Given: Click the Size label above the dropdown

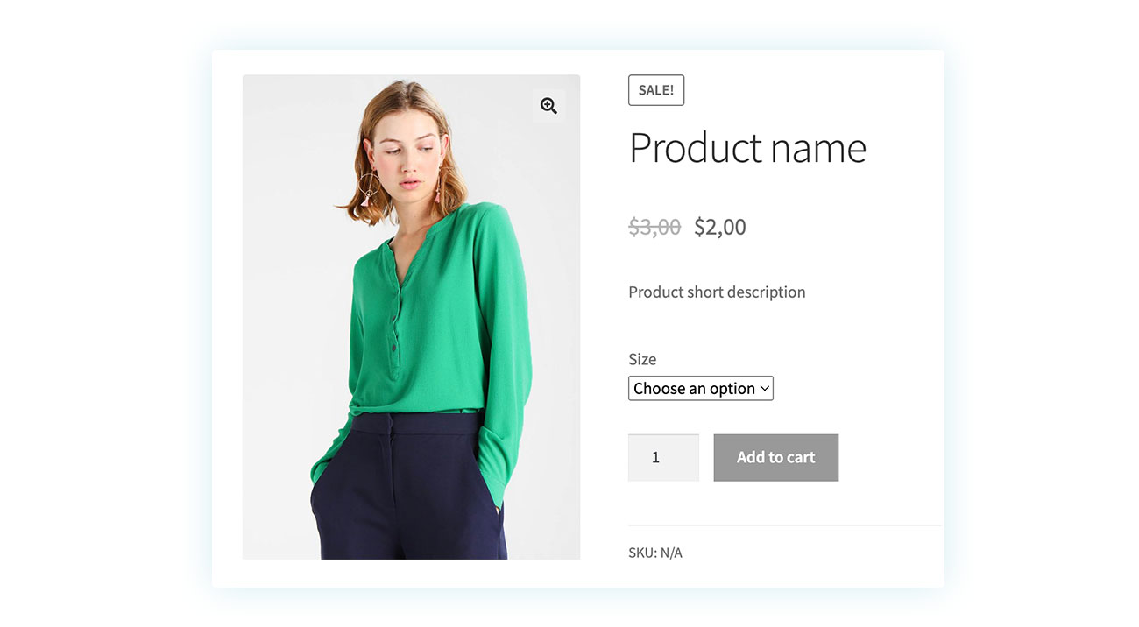Looking at the screenshot, I should (x=642, y=359).
